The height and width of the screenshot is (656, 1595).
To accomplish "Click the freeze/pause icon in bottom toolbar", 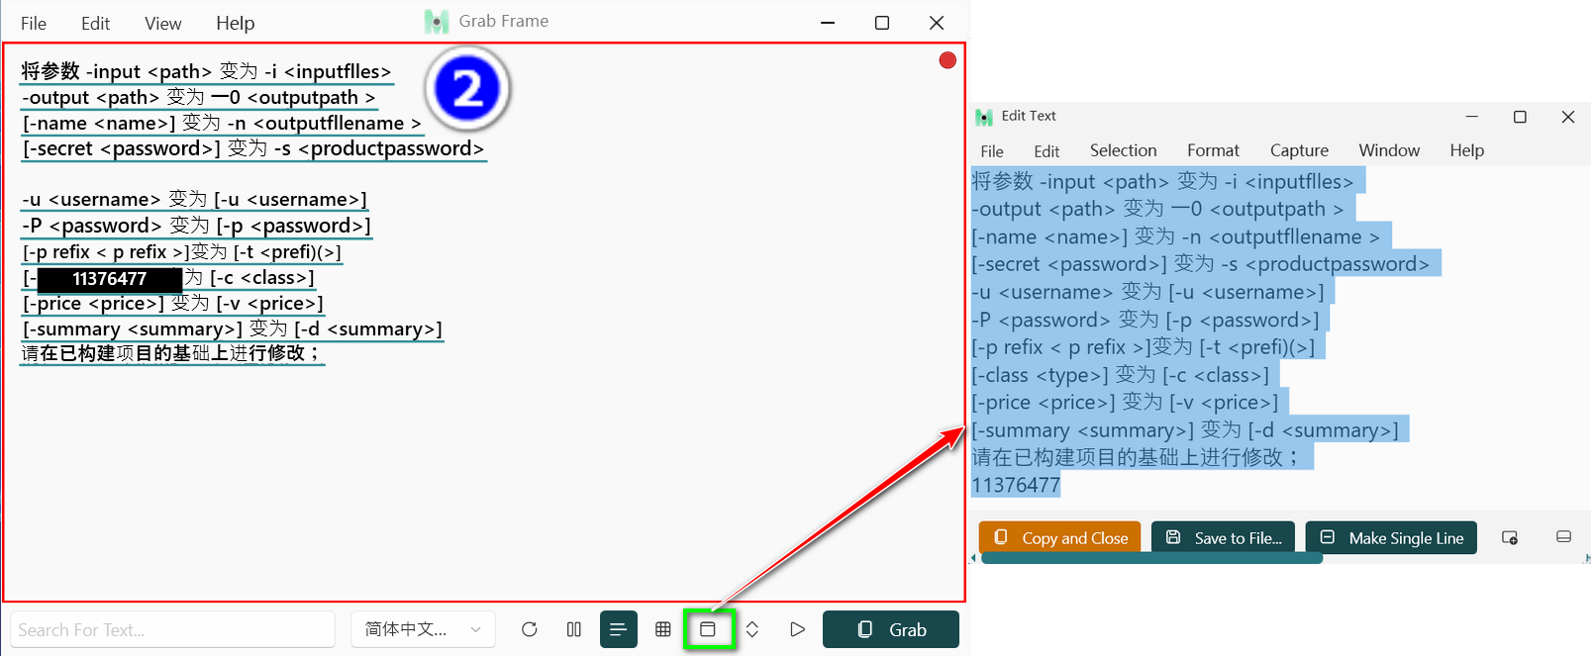I will pos(573,629).
